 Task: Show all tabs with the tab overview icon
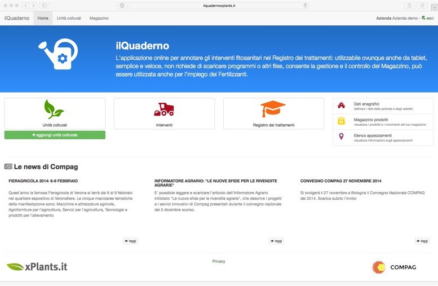click(422, 5)
